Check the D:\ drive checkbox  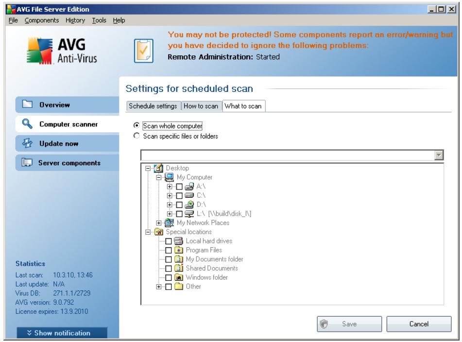coord(179,205)
